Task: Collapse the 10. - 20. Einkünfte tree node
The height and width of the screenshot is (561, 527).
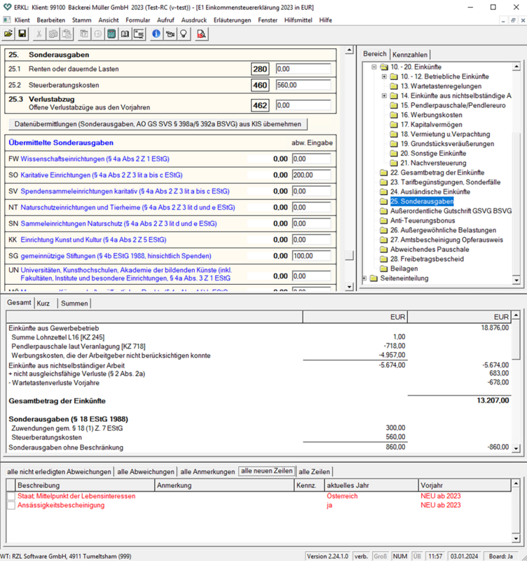Action: [374, 67]
